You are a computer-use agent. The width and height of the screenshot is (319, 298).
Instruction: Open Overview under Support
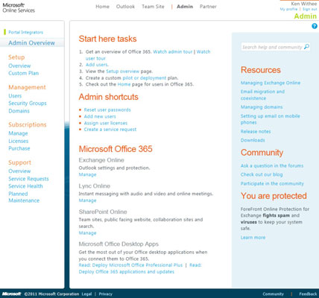(x=19, y=171)
